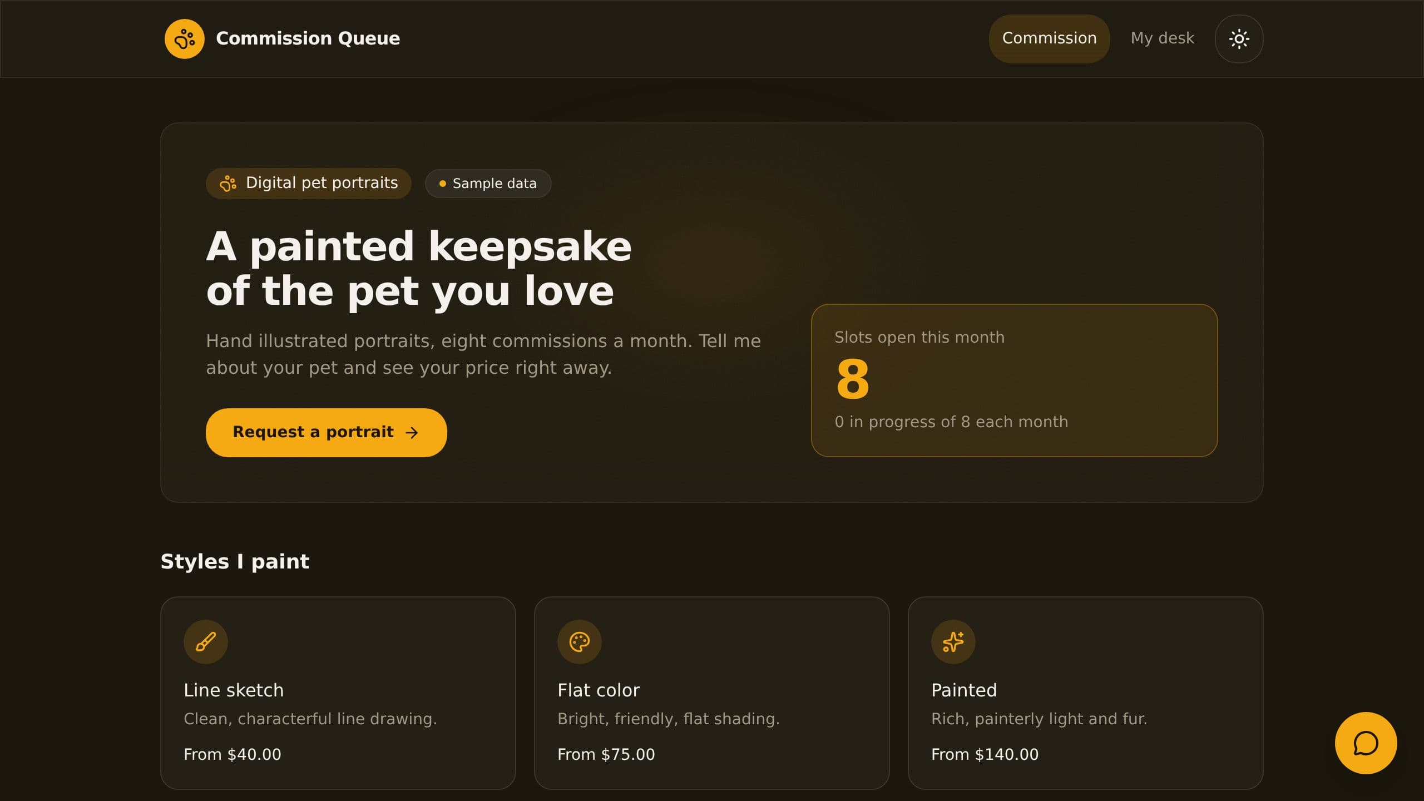
Task: Select the Line sketch style heading
Action: tap(234, 690)
